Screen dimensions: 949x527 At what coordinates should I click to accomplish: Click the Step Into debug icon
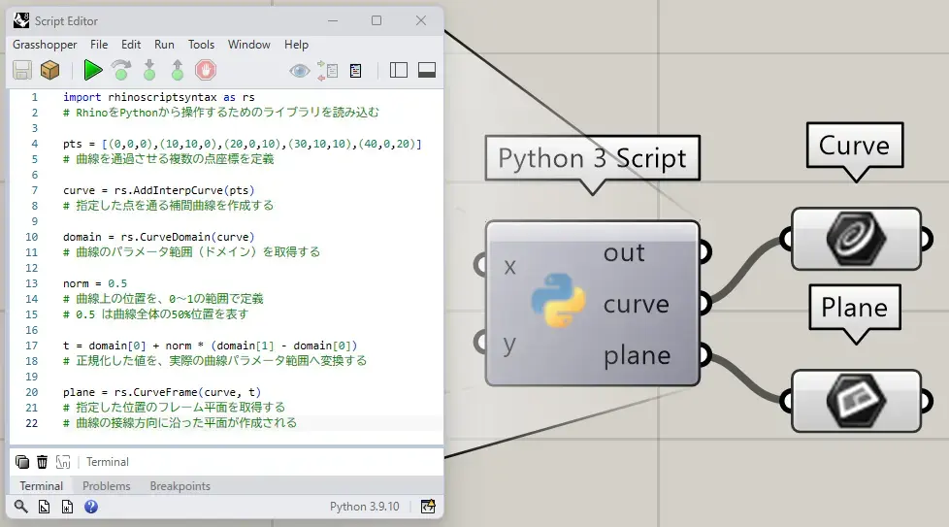(x=149, y=70)
